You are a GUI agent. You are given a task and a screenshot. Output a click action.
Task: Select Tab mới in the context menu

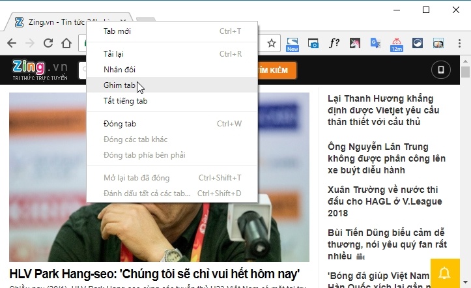172,31
